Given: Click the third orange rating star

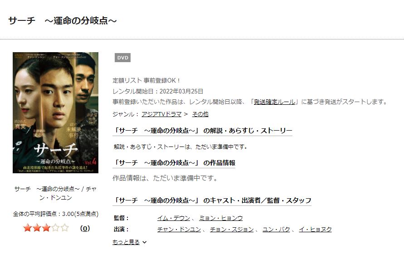Looking at the screenshot, I should (46, 228).
